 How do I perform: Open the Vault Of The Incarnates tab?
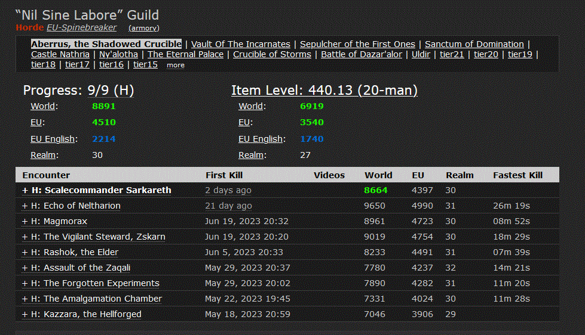(x=241, y=44)
